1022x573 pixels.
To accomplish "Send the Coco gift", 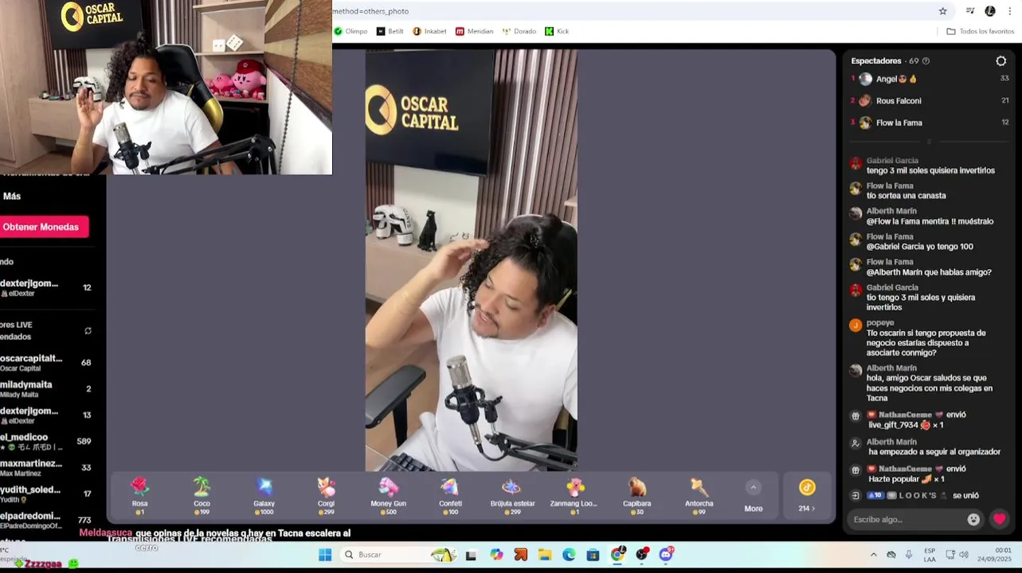I will click(202, 495).
